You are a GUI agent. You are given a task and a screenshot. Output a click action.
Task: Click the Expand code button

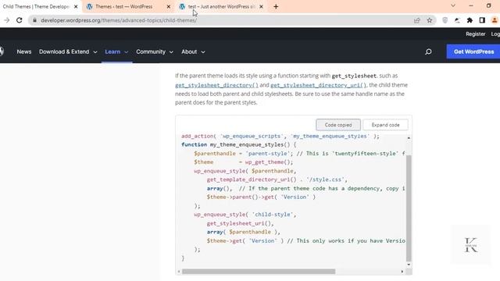coord(385,125)
